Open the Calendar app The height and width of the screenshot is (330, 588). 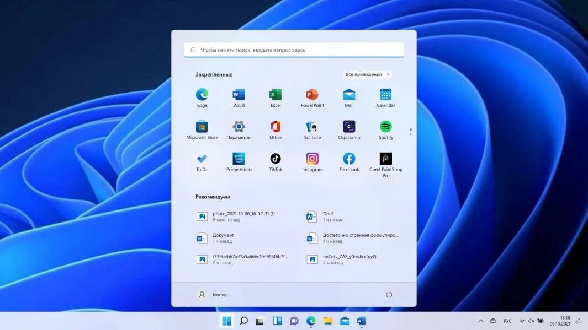click(386, 98)
